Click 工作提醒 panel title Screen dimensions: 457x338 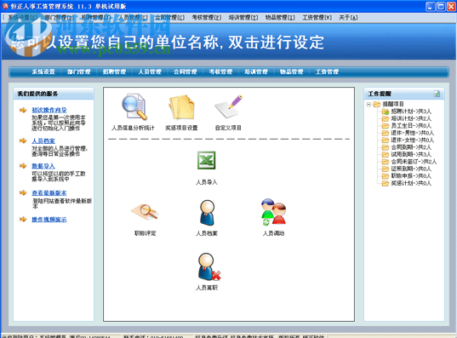380,94
